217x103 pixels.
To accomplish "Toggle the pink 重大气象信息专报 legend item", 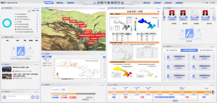I will tap(21, 14).
